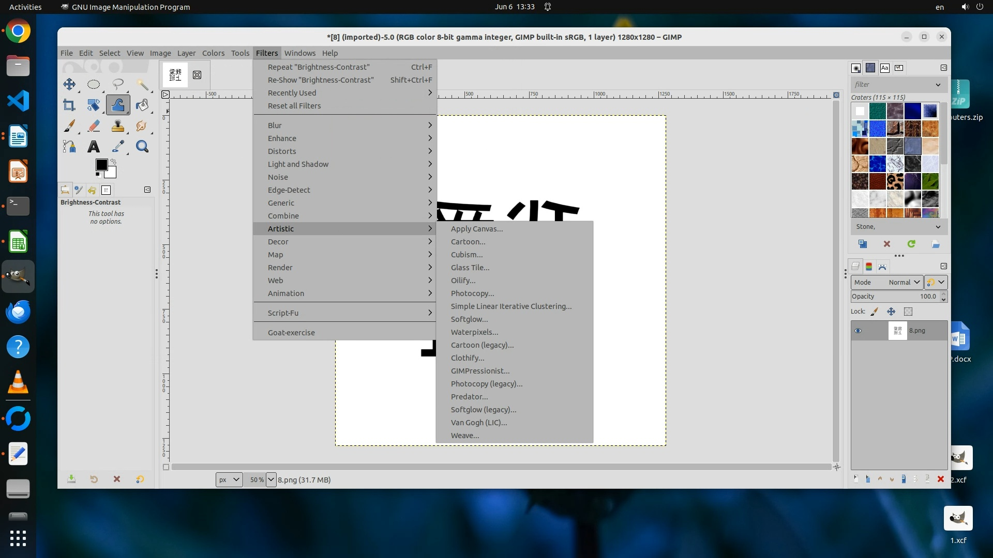Select the Fuzzy Select magic wand tool
This screenshot has height=558, width=993.
[143, 84]
